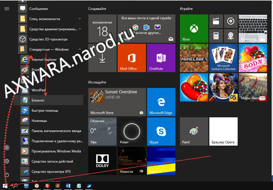The height and width of the screenshot is (190, 273).
Task: Open the Yandex browser taskbar icon
Action: point(36,186)
